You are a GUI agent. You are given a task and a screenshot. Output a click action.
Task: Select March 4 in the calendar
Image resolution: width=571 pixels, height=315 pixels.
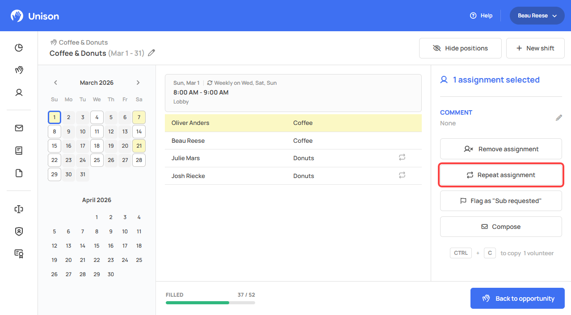tap(97, 117)
